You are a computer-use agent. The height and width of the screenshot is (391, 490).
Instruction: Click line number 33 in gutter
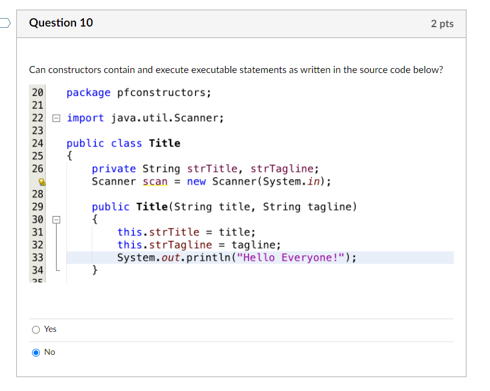tap(37, 258)
